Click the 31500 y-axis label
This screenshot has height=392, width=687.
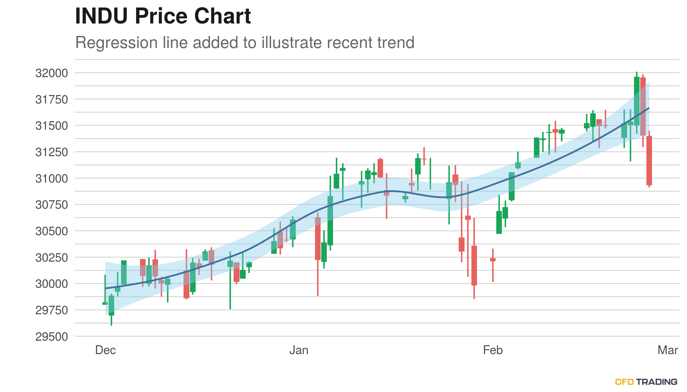pyautogui.click(x=52, y=126)
